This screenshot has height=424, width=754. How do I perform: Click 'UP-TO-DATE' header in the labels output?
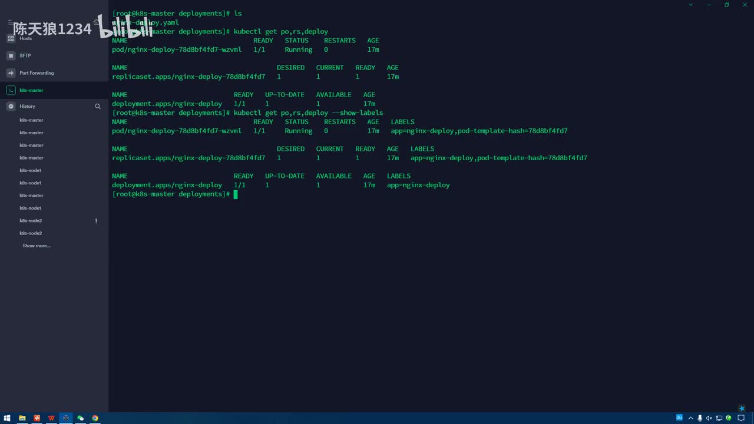[285, 176]
